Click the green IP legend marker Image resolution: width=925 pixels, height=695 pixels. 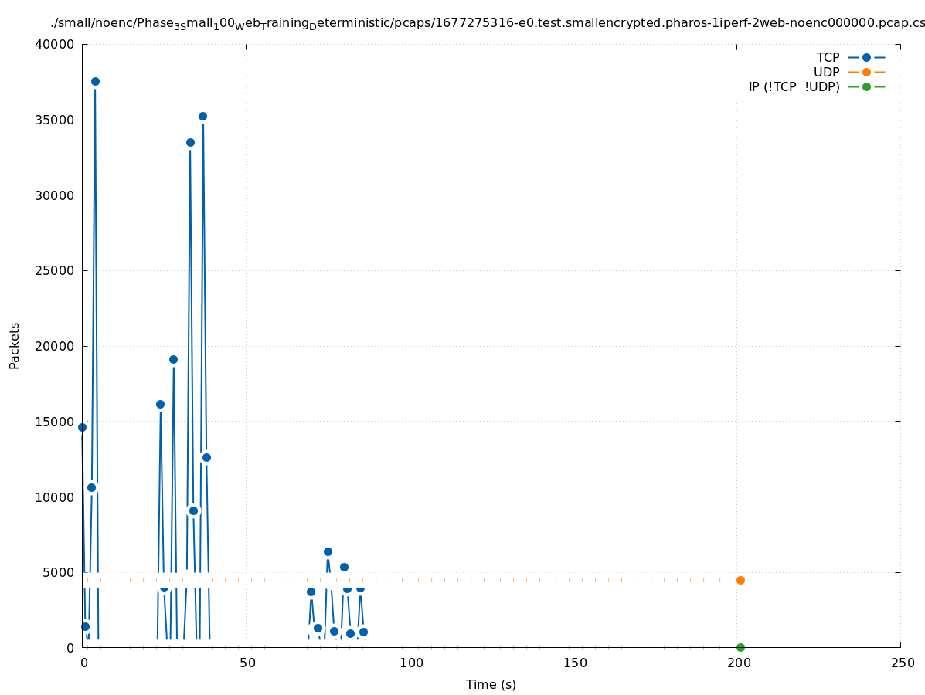pos(866,86)
